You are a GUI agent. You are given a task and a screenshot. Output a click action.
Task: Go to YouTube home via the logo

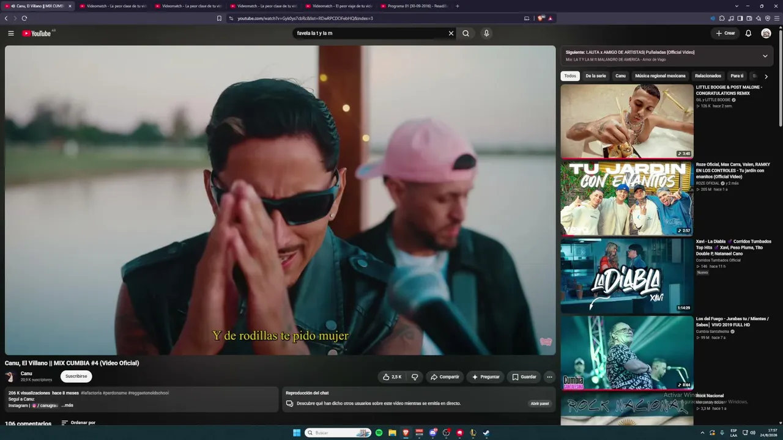pyautogui.click(x=37, y=34)
